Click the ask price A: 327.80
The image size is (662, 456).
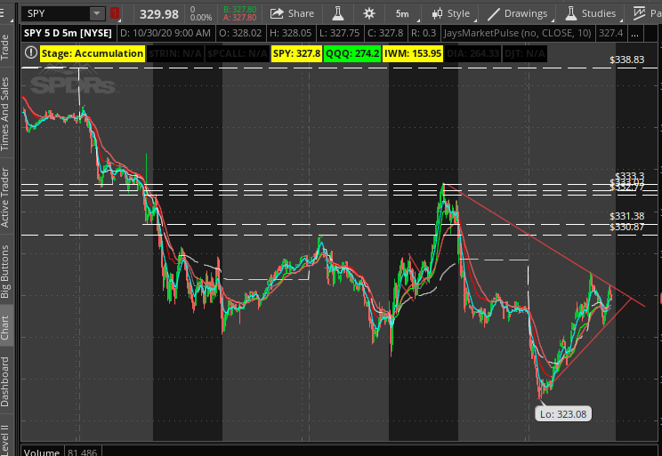[x=240, y=18]
